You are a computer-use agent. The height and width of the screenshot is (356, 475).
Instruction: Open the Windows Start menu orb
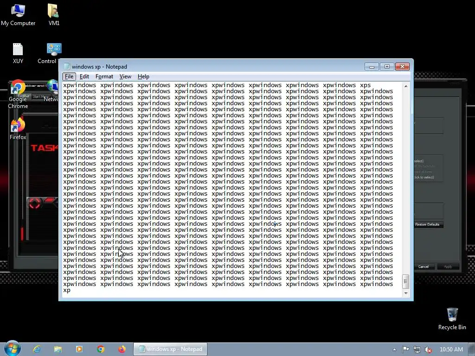12,349
